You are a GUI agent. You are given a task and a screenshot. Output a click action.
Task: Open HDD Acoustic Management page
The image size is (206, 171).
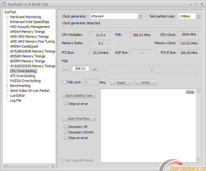pos(30,27)
